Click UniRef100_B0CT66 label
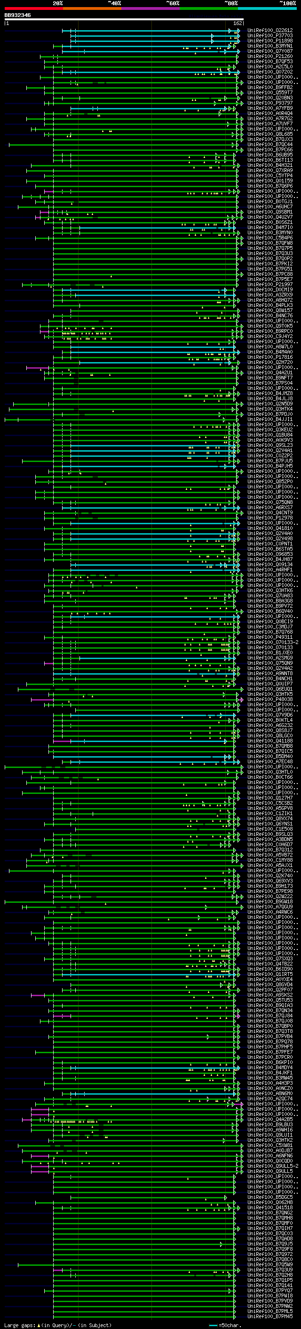 click(x=270, y=777)
